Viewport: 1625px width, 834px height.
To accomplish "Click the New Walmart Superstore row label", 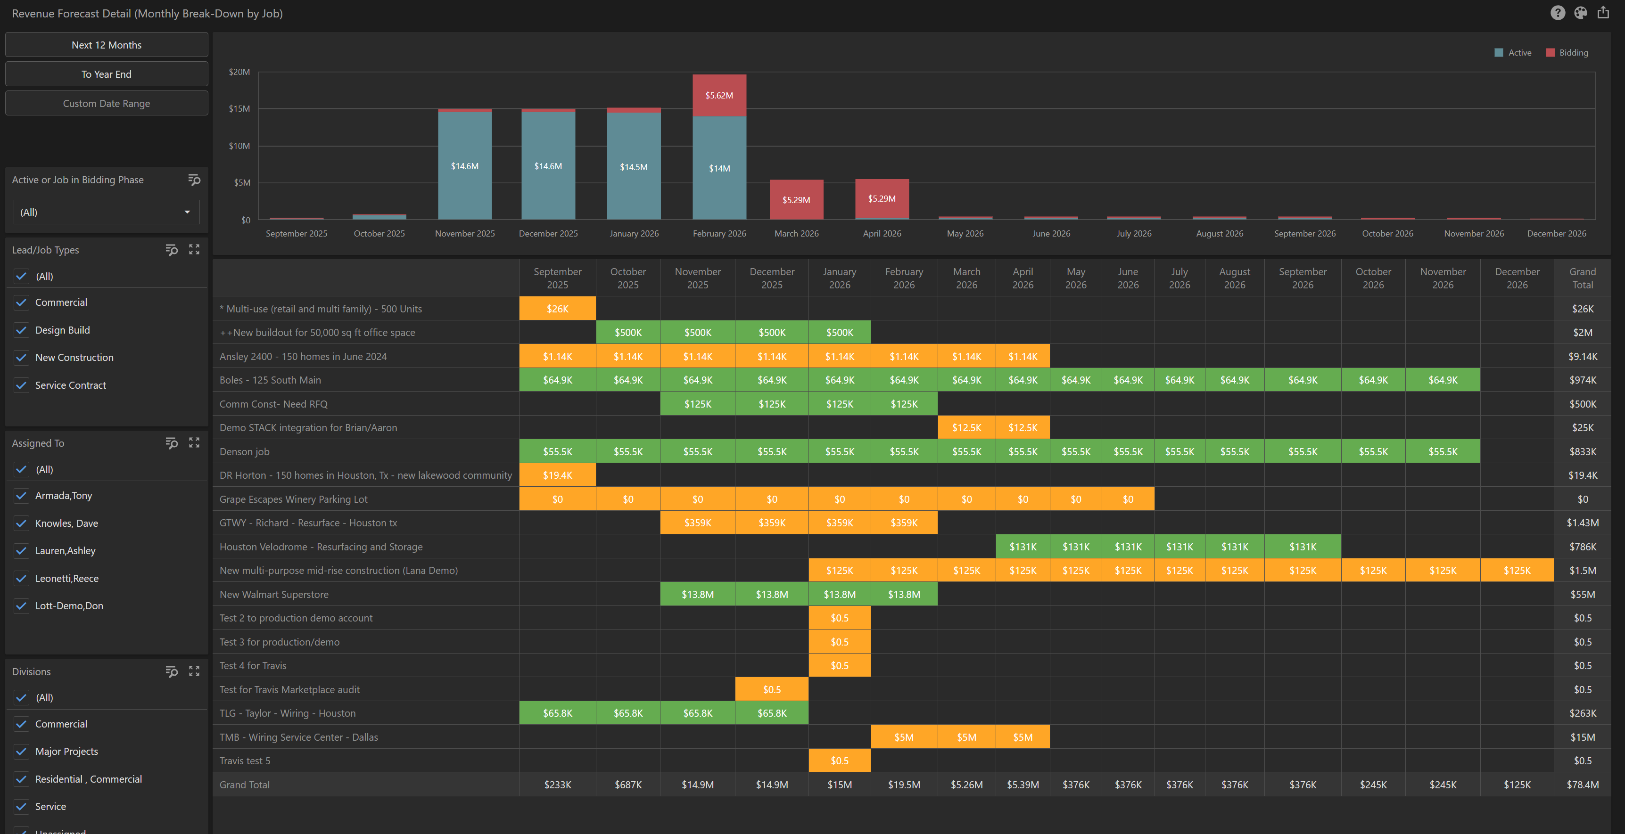I will click(274, 595).
